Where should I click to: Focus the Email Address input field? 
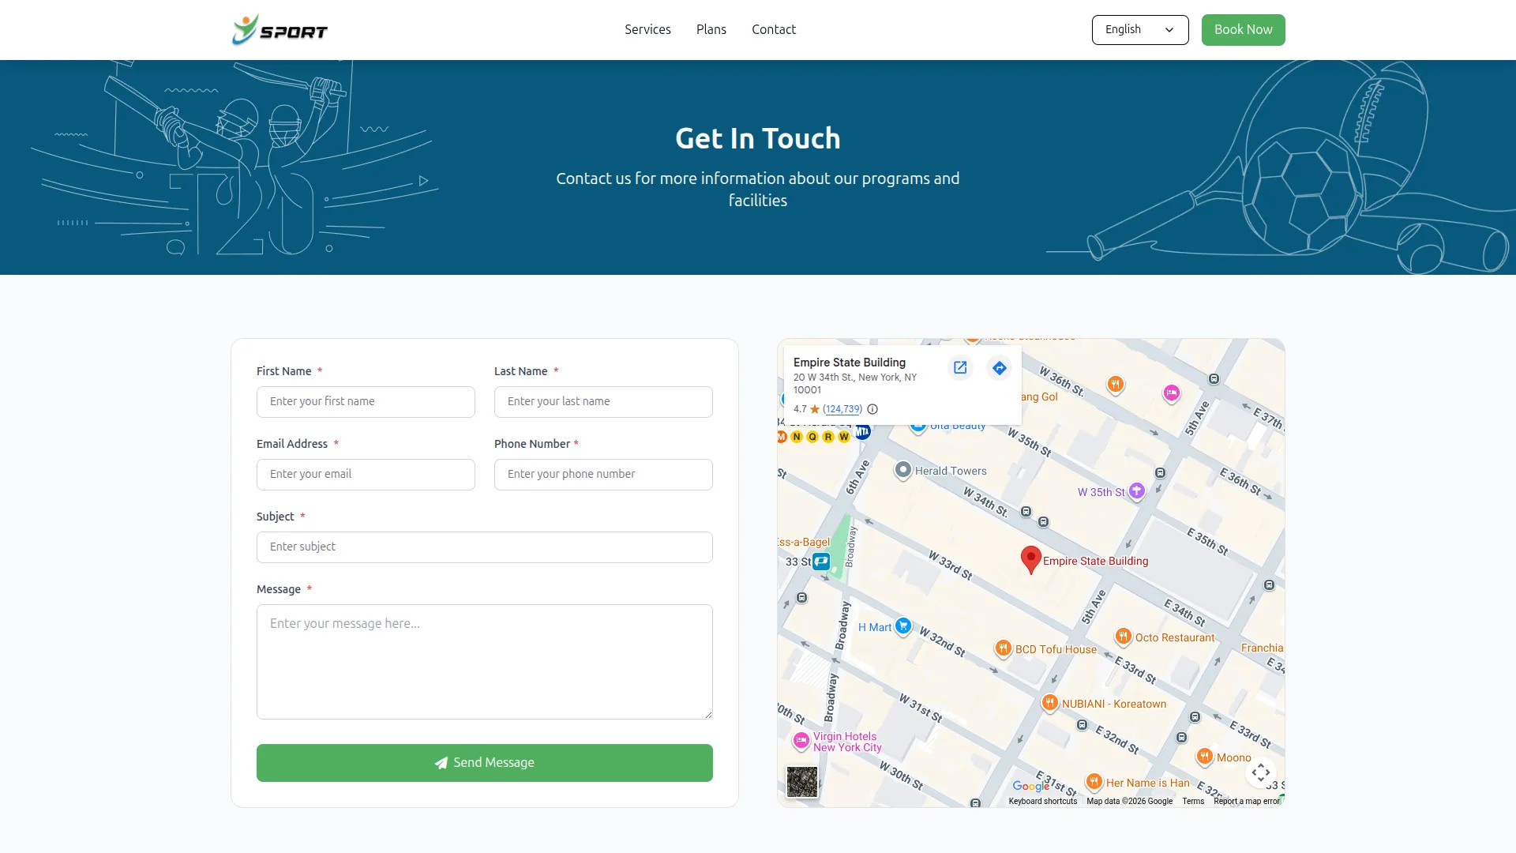[366, 475]
